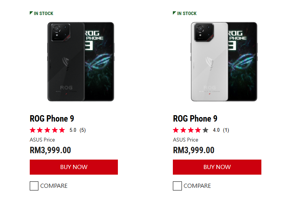Click the Compare label under the black phone
293x204 pixels.
54,186
